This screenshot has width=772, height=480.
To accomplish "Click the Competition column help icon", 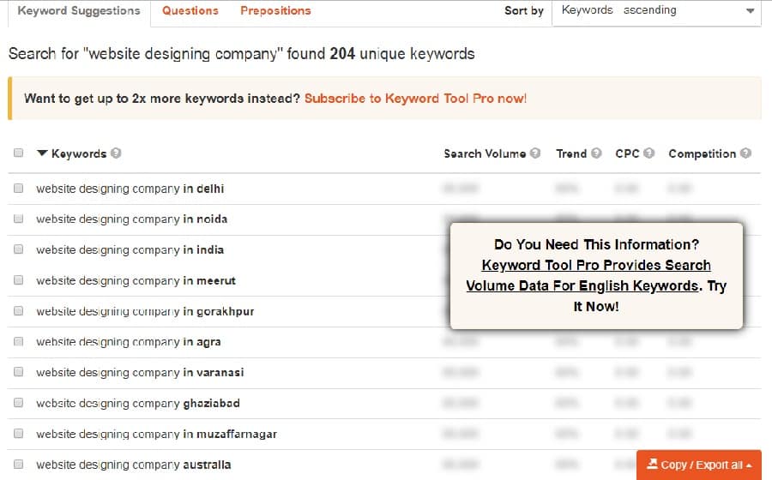I will [x=745, y=154].
